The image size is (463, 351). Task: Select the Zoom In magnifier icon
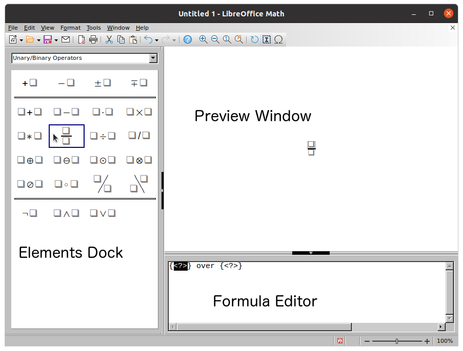[203, 39]
